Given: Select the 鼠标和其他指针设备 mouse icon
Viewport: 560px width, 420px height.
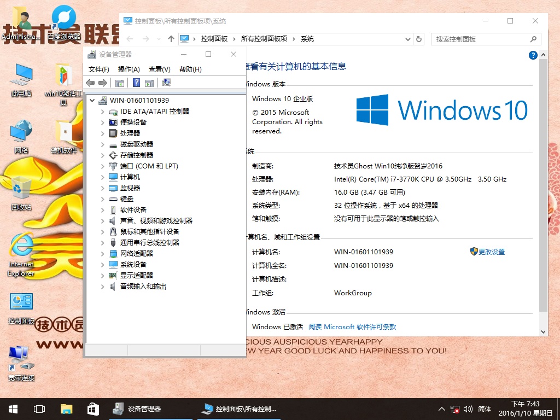Looking at the screenshot, I should [113, 232].
